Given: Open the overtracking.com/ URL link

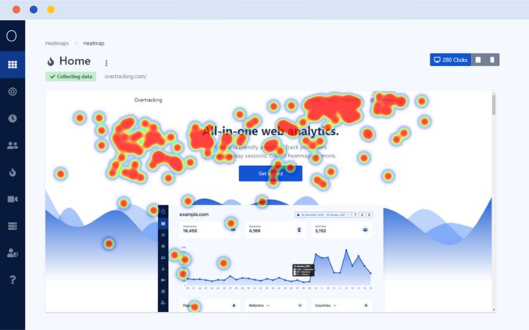Looking at the screenshot, I should 125,76.
